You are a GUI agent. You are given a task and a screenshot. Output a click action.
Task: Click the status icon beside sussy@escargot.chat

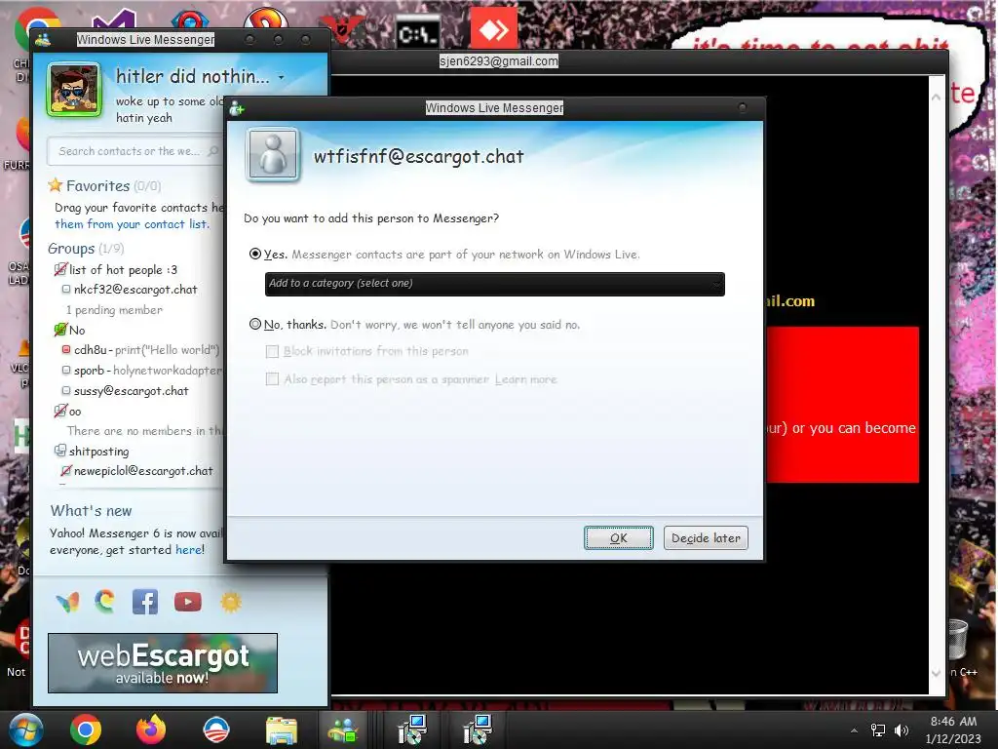(66, 390)
